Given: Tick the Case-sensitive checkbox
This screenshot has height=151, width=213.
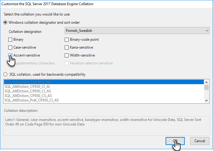Looking at the screenshot, I should click(x=10, y=47).
